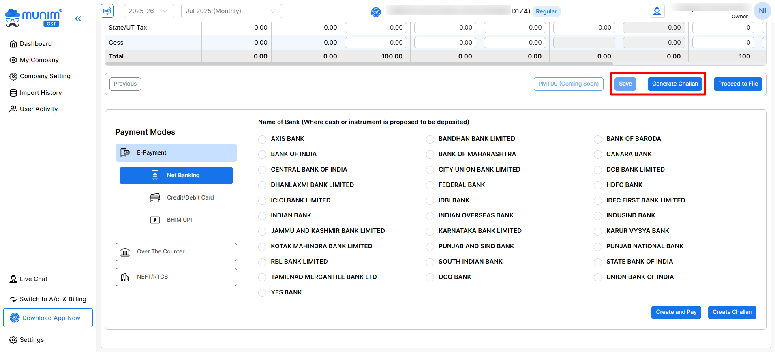Collapse the sidebar with double chevron
The height and width of the screenshot is (352, 775).
(x=78, y=19)
